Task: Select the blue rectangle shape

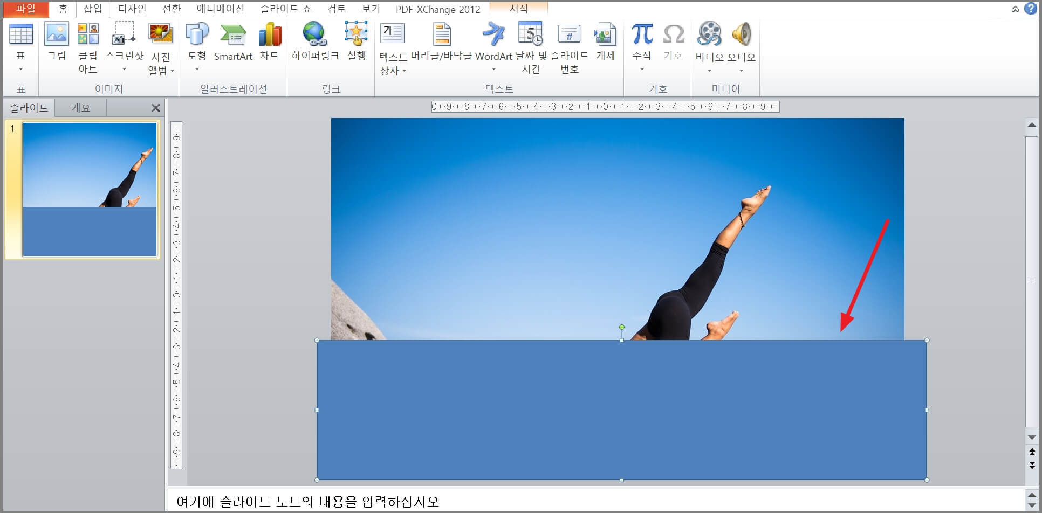Action: (x=621, y=410)
